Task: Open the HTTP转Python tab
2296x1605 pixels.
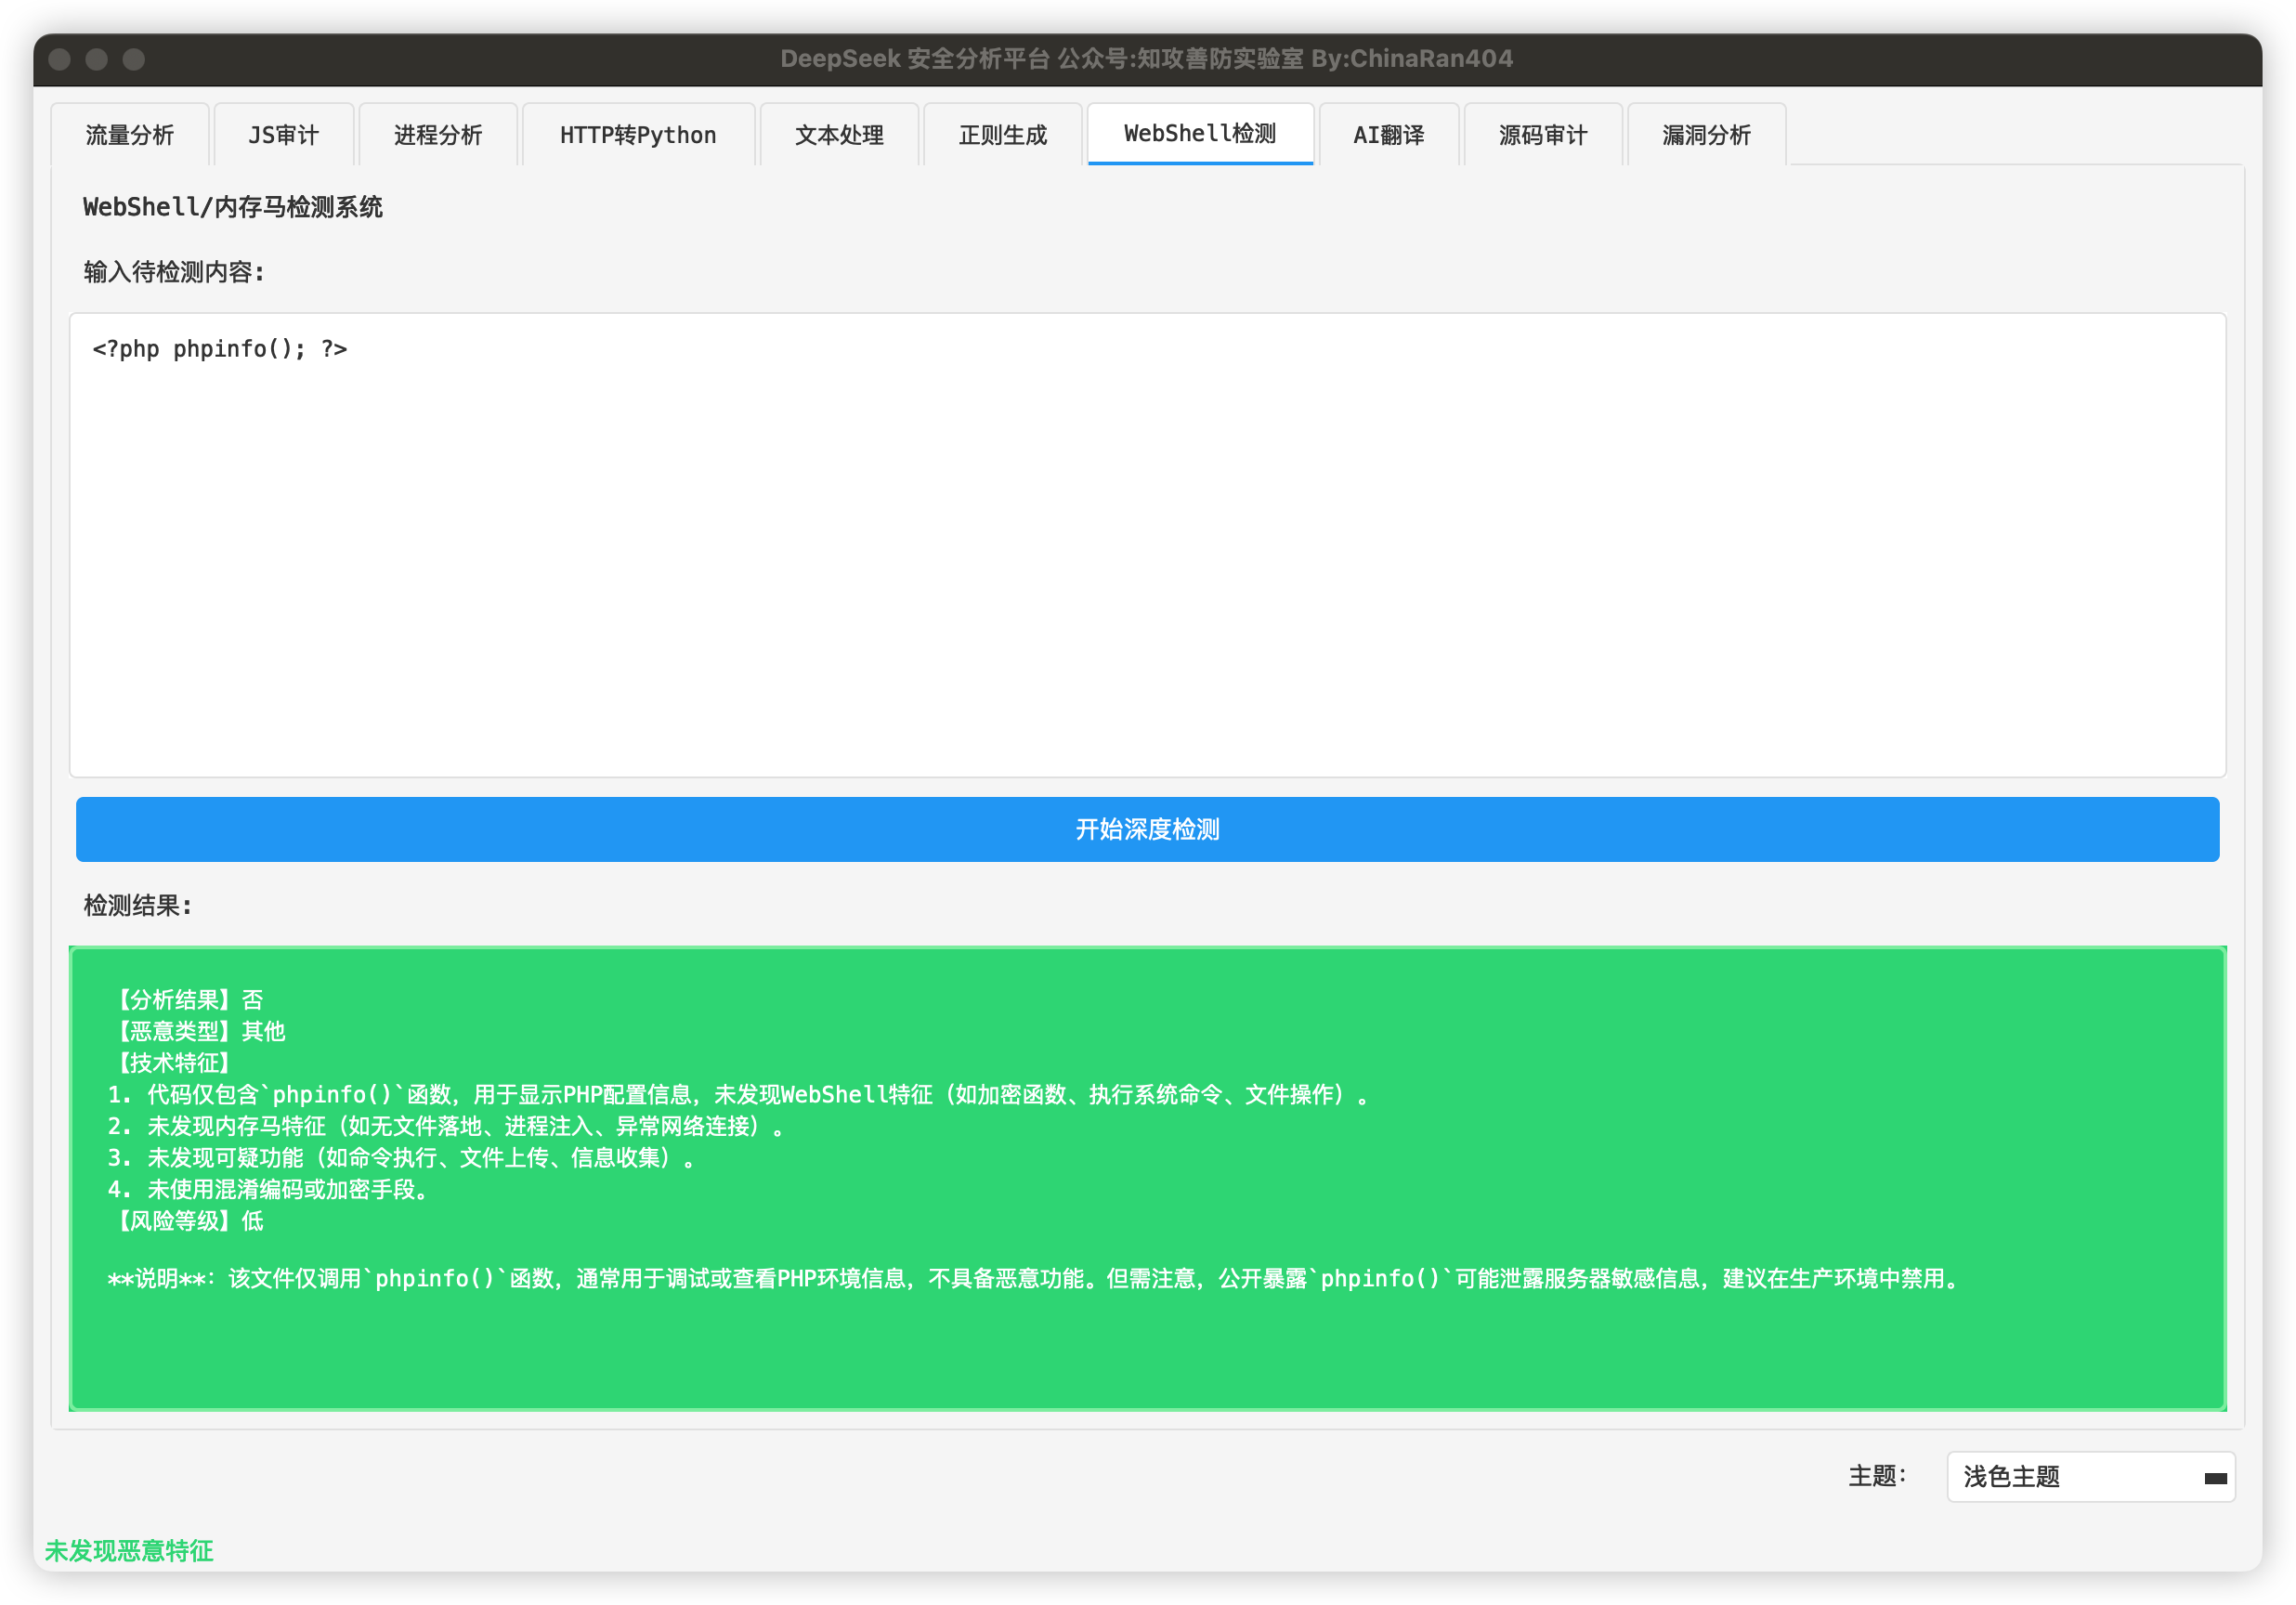Action: [638, 135]
